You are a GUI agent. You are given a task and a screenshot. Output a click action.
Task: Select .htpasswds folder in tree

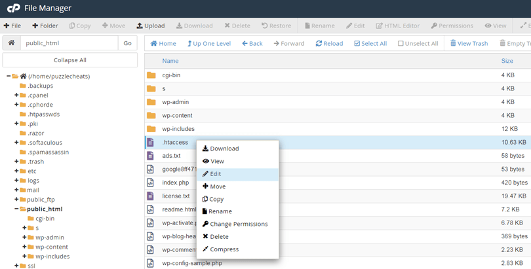point(39,115)
